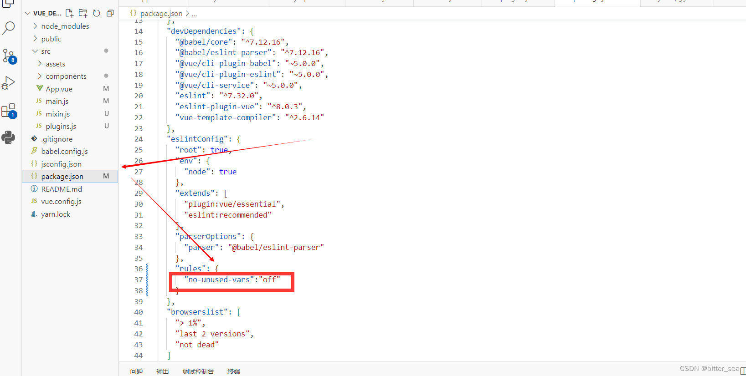Click package.json breadcrumb in editor
The image size is (746, 376).
(161, 14)
